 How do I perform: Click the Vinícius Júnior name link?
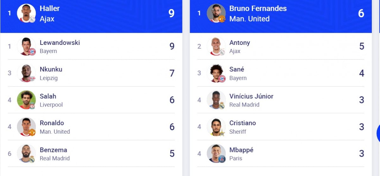(251, 96)
